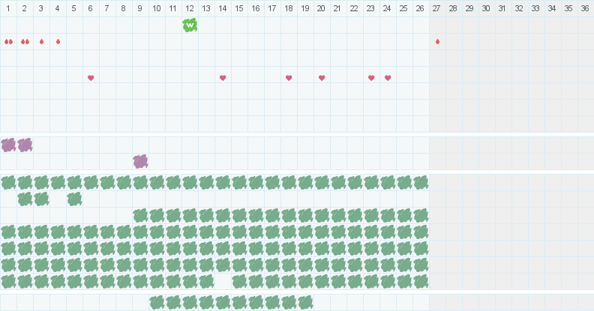Select the purple mark on day 1

pos(8,145)
